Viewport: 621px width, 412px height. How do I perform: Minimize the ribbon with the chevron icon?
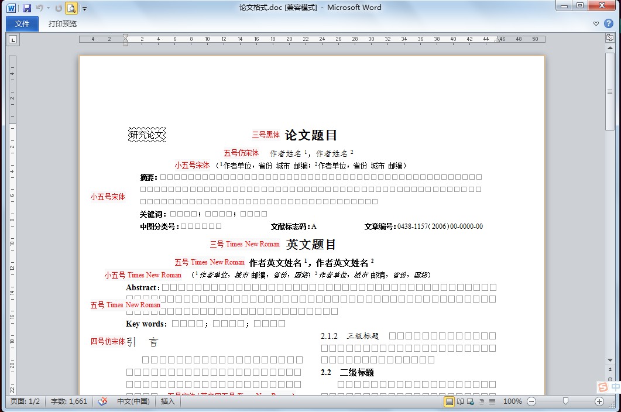tap(596, 24)
